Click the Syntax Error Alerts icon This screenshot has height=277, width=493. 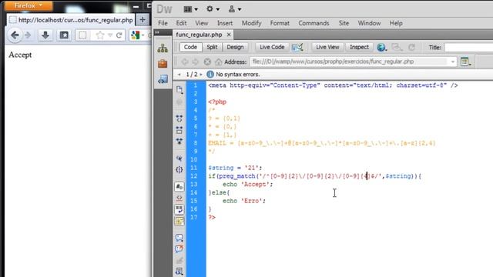click(179, 221)
